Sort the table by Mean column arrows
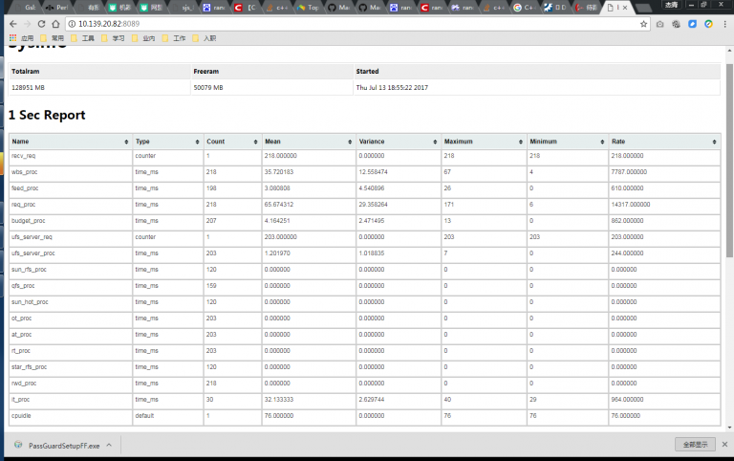 (x=350, y=142)
